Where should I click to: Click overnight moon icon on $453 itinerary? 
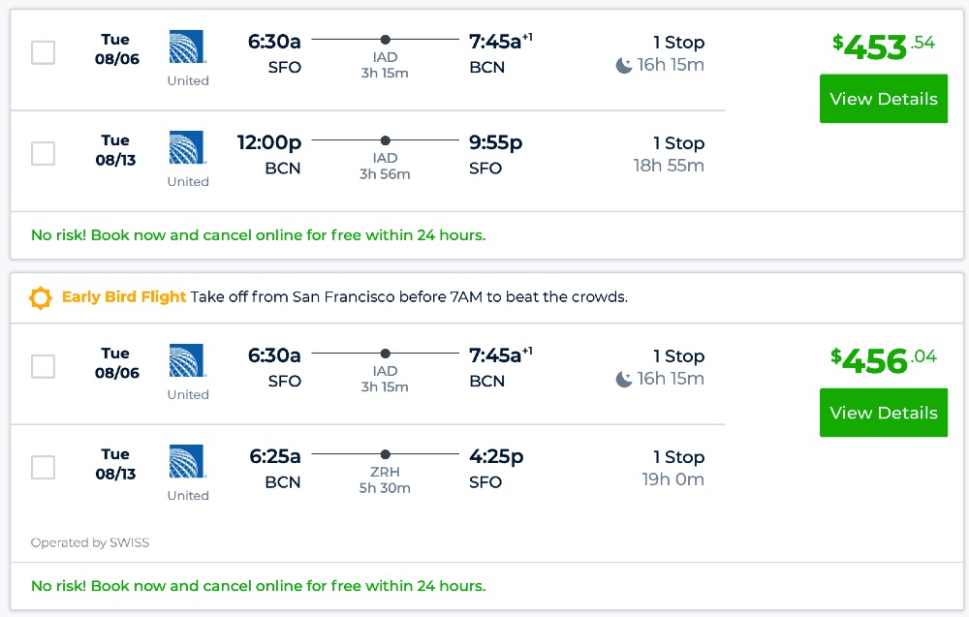point(624,66)
